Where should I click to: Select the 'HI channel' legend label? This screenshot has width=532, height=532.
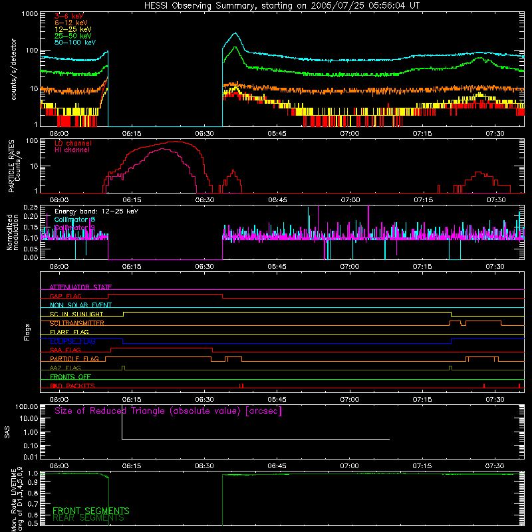tap(72, 150)
